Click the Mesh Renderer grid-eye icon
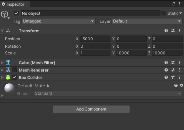The image size is (184, 130). tap(8, 70)
